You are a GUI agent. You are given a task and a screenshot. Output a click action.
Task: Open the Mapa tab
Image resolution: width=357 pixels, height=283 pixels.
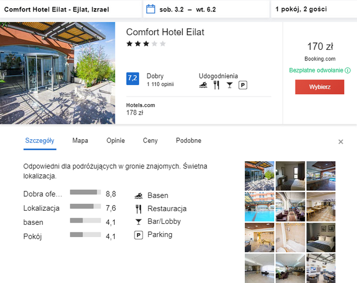80,141
